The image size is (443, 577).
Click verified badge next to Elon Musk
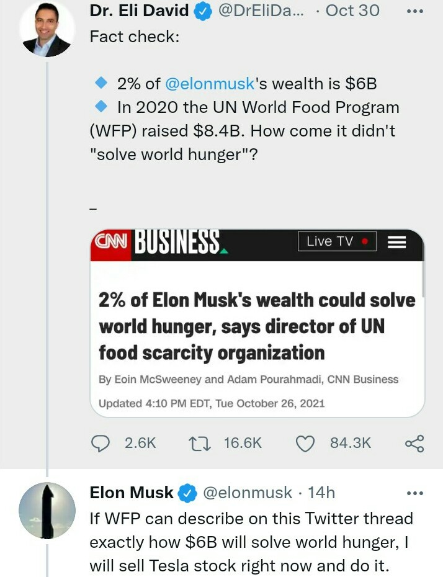pyautogui.click(x=187, y=493)
